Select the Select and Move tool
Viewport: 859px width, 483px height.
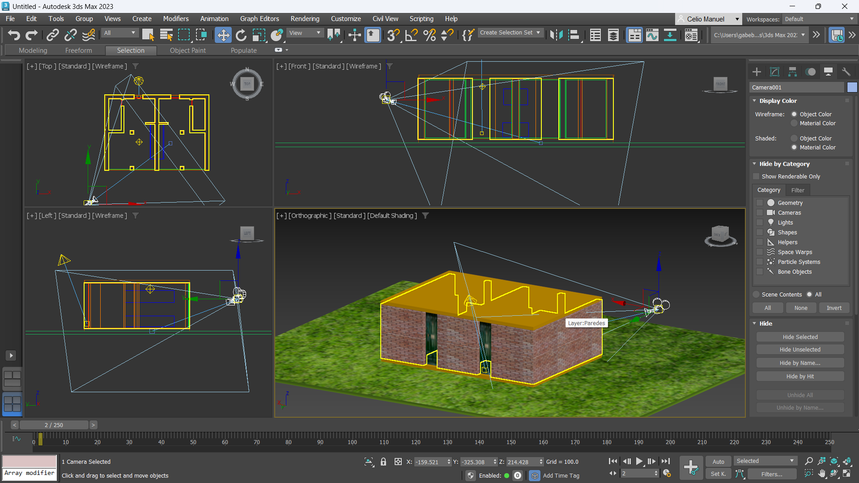pyautogui.click(x=223, y=35)
